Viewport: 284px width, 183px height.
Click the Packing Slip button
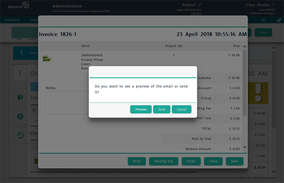(164, 161)
